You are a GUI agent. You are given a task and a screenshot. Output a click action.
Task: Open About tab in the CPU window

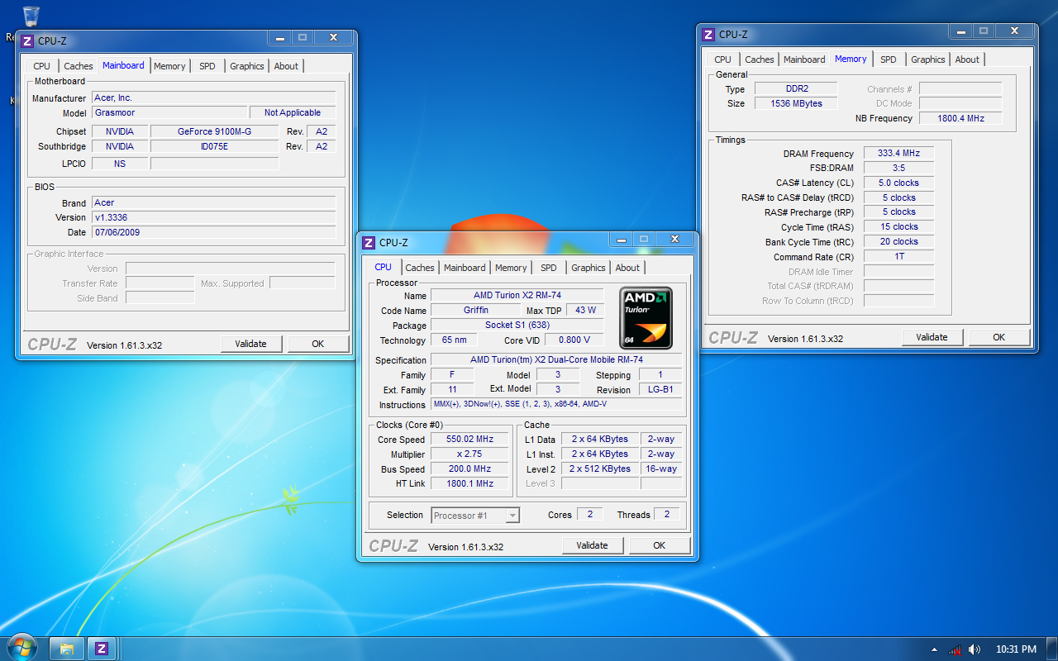coord(627,268)
